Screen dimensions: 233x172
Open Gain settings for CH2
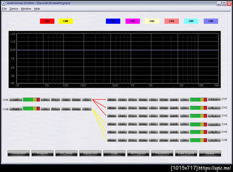pos(122,108)
